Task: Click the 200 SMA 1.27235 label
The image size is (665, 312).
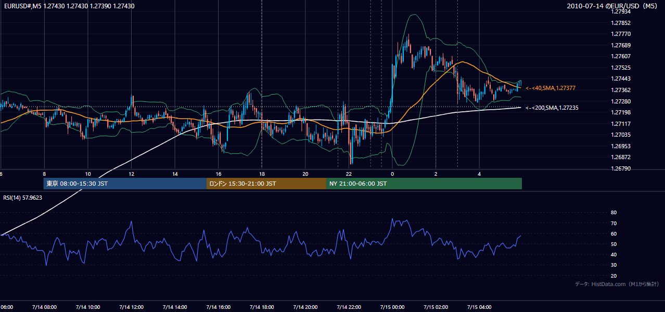Action: click(552, 108)
